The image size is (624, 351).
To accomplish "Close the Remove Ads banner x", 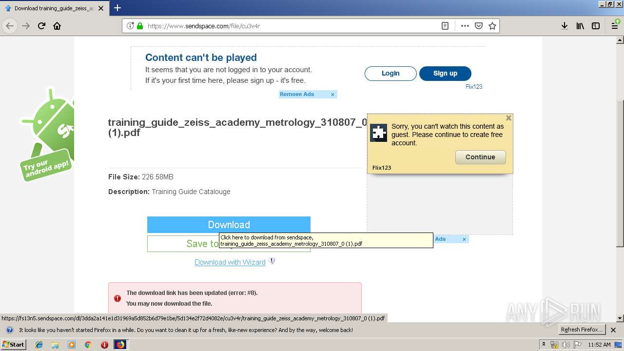I will [x=332, y=95].
